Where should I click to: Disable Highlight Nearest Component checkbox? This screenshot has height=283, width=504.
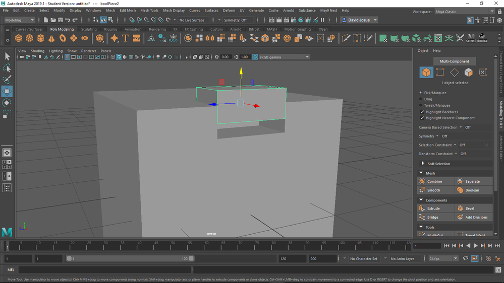[422, 118]
